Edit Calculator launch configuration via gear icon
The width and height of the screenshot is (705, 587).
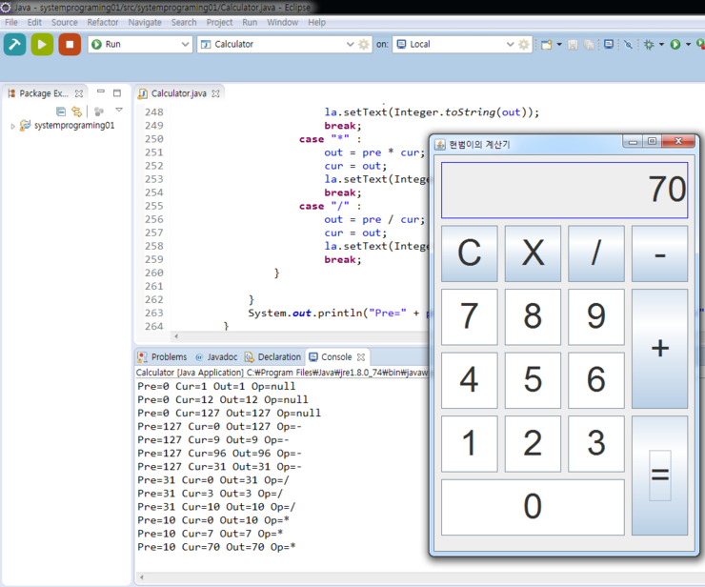click(x=364, y=44)
